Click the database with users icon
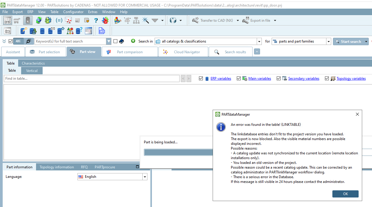The width and height of the screenshot is (372, 207). (x=33, y=31)
